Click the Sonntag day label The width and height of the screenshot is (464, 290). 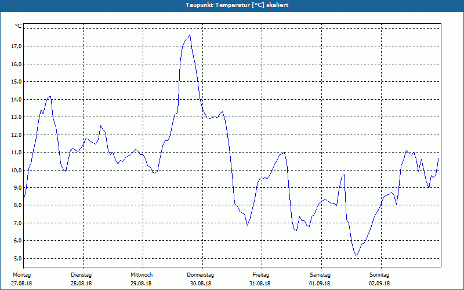click(x=379, y=275)
